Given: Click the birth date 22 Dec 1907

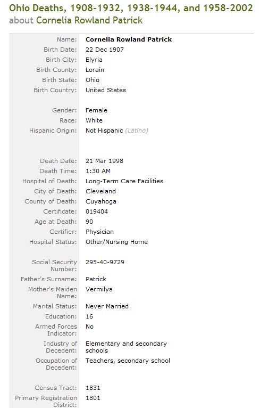Looking at the screenshot, I should [105, 50].
